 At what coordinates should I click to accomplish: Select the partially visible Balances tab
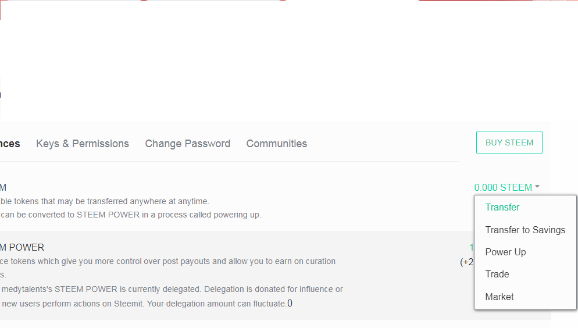(x=10, y=144)
